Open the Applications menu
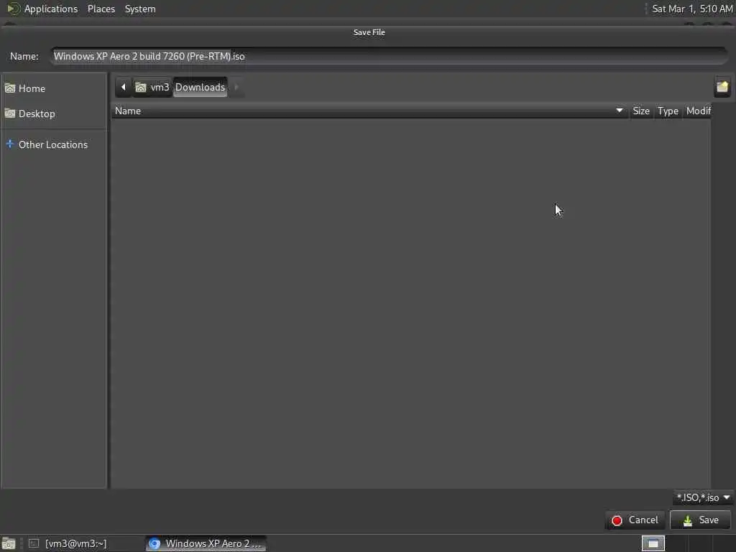The height and width of the screenshot is (552, 736). click(51, 9)
